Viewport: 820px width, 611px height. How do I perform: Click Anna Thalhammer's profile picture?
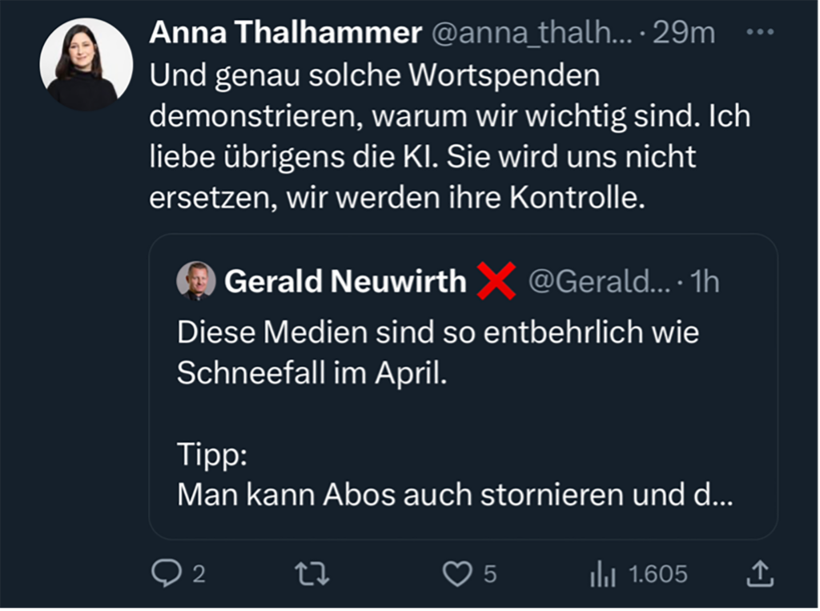pyautogui.click(x=86, y=64)
